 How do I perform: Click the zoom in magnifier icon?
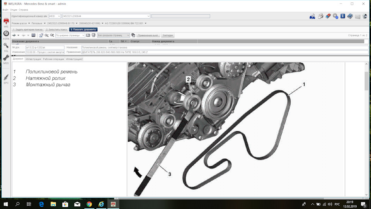point(52,35)
